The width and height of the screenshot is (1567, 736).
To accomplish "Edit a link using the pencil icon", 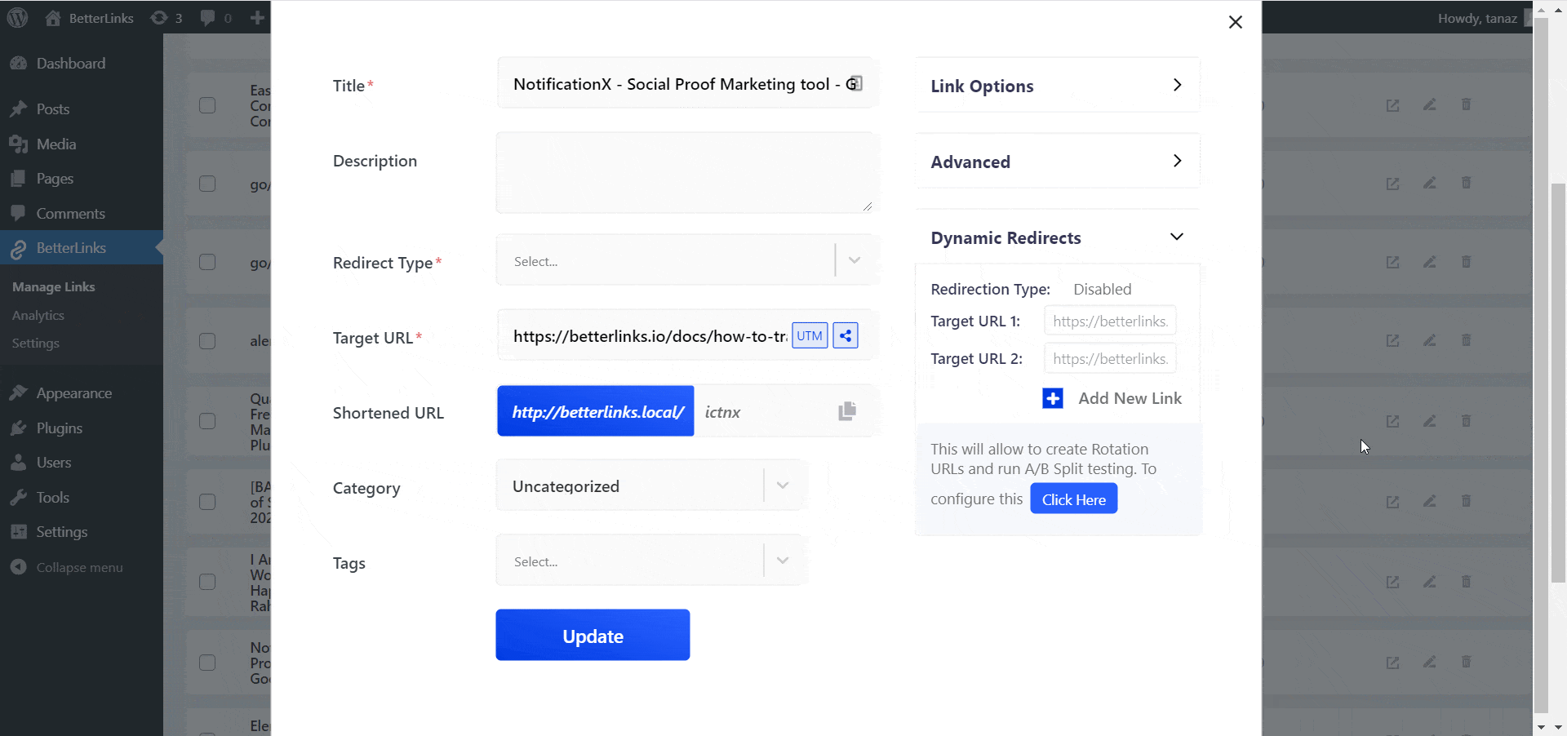I will (x=1429, y=104).
